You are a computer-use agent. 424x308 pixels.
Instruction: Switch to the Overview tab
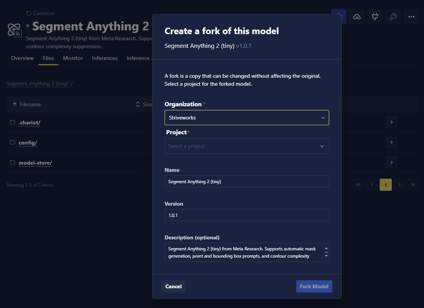click(22, 58)
